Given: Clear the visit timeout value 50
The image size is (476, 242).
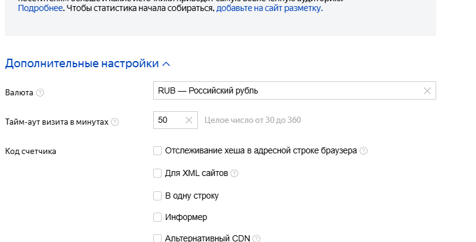Looking at the screenshot, I should point(189,120).
